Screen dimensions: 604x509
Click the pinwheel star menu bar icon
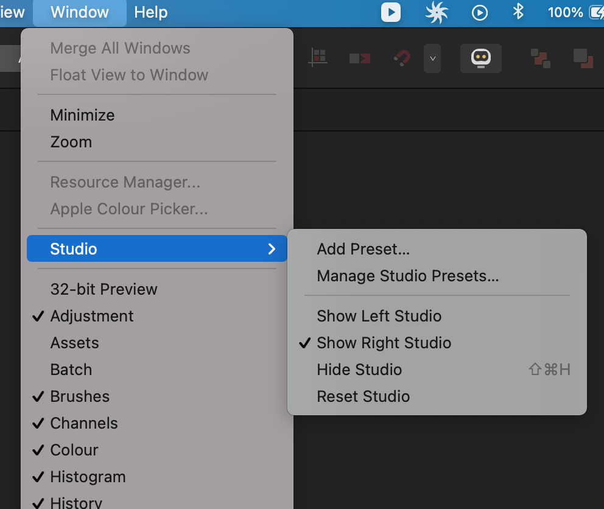[437, 12]
